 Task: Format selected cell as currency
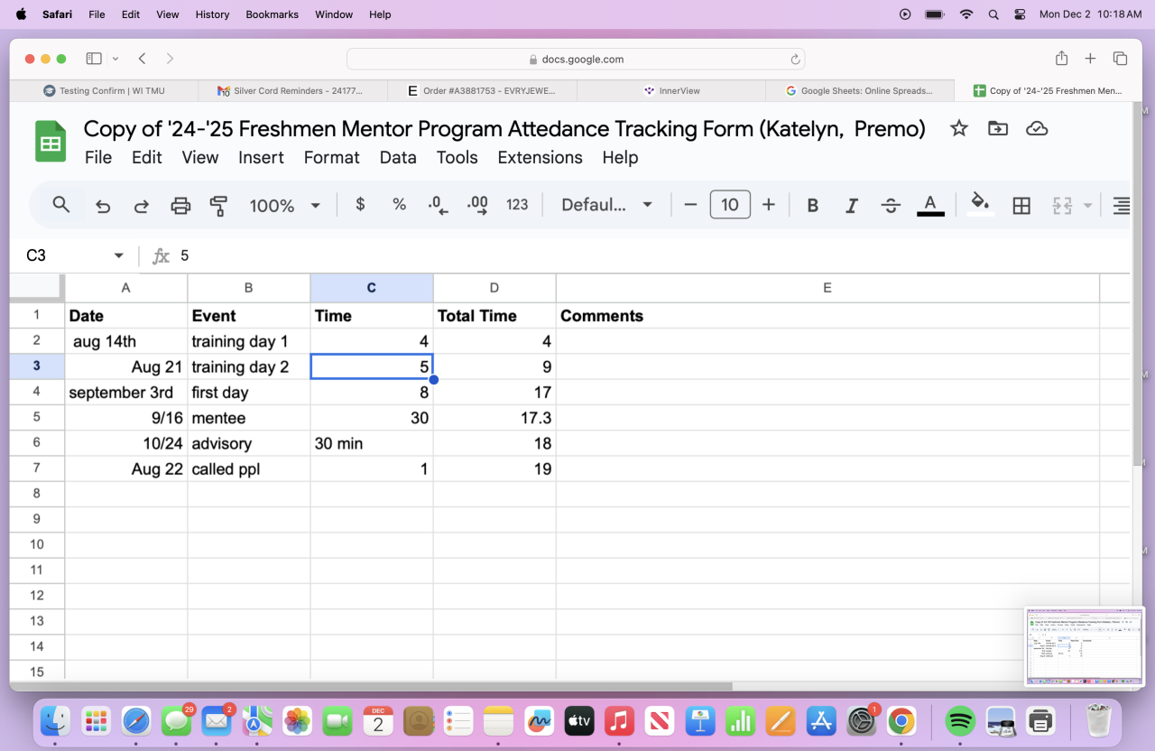(360, 205)
